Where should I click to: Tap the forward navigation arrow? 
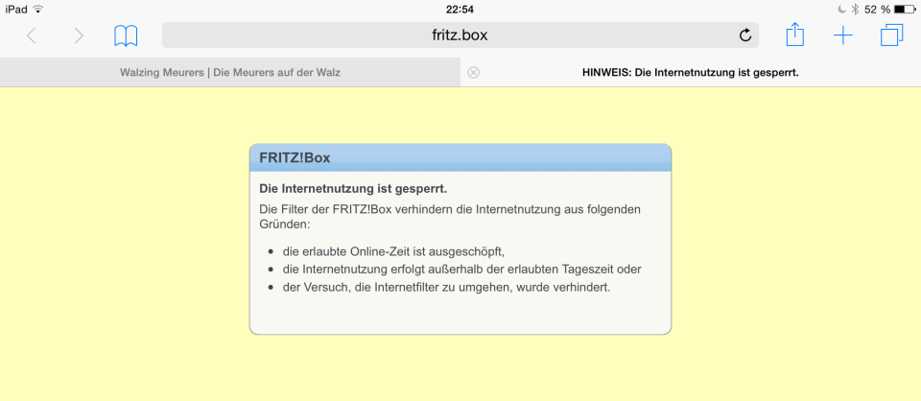click(78, 35)
